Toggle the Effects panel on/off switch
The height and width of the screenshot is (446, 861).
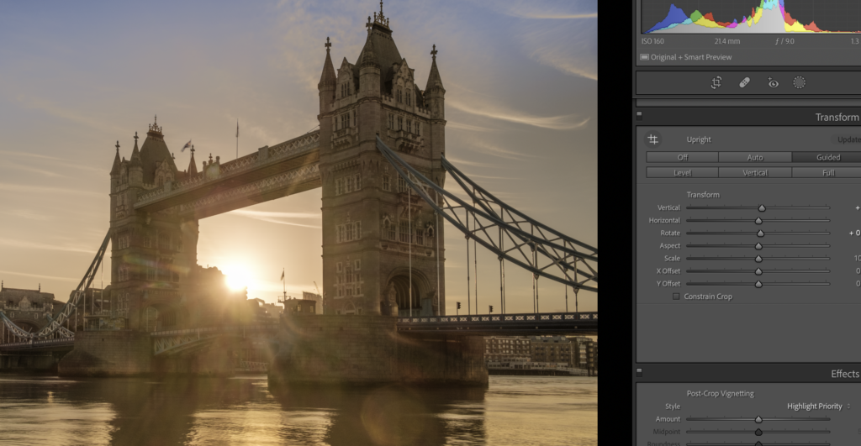click(639, 373)
